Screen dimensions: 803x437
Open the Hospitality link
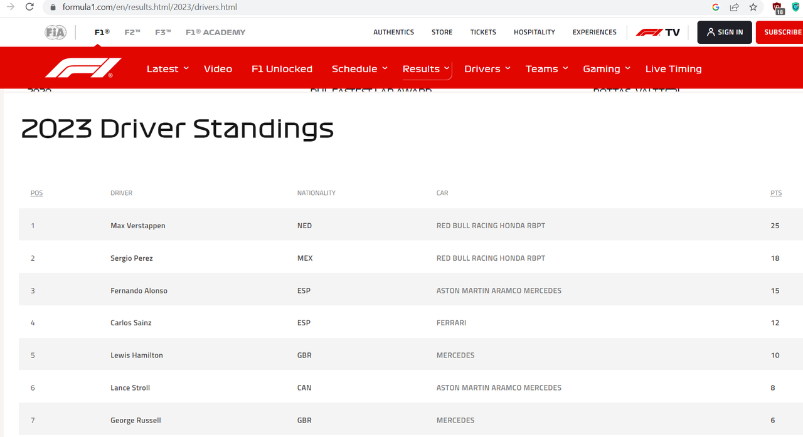534,32
